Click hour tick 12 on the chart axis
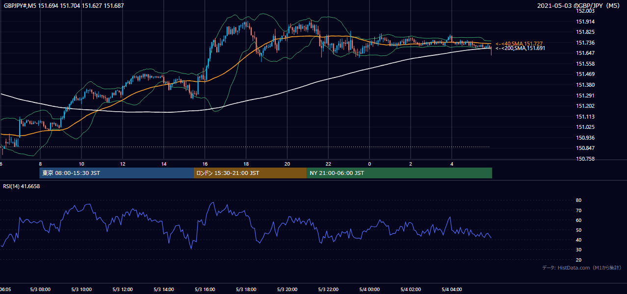 click(x=123, y=164)
